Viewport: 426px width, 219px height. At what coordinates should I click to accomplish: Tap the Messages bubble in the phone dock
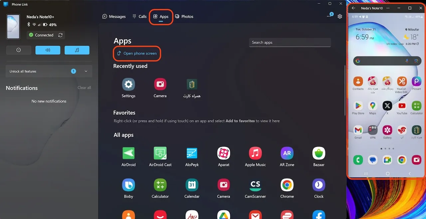[373, 160]
